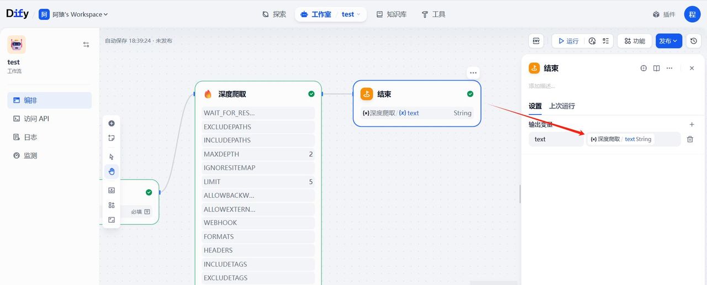Open 监测 in the sidebar
The image size is (707, 285).
pyautogui.click(x=50, y=156)
